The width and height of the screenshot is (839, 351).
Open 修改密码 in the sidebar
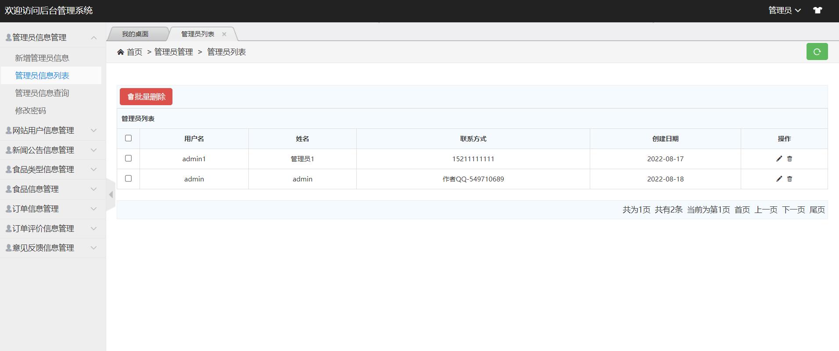[x=30, y=110]
